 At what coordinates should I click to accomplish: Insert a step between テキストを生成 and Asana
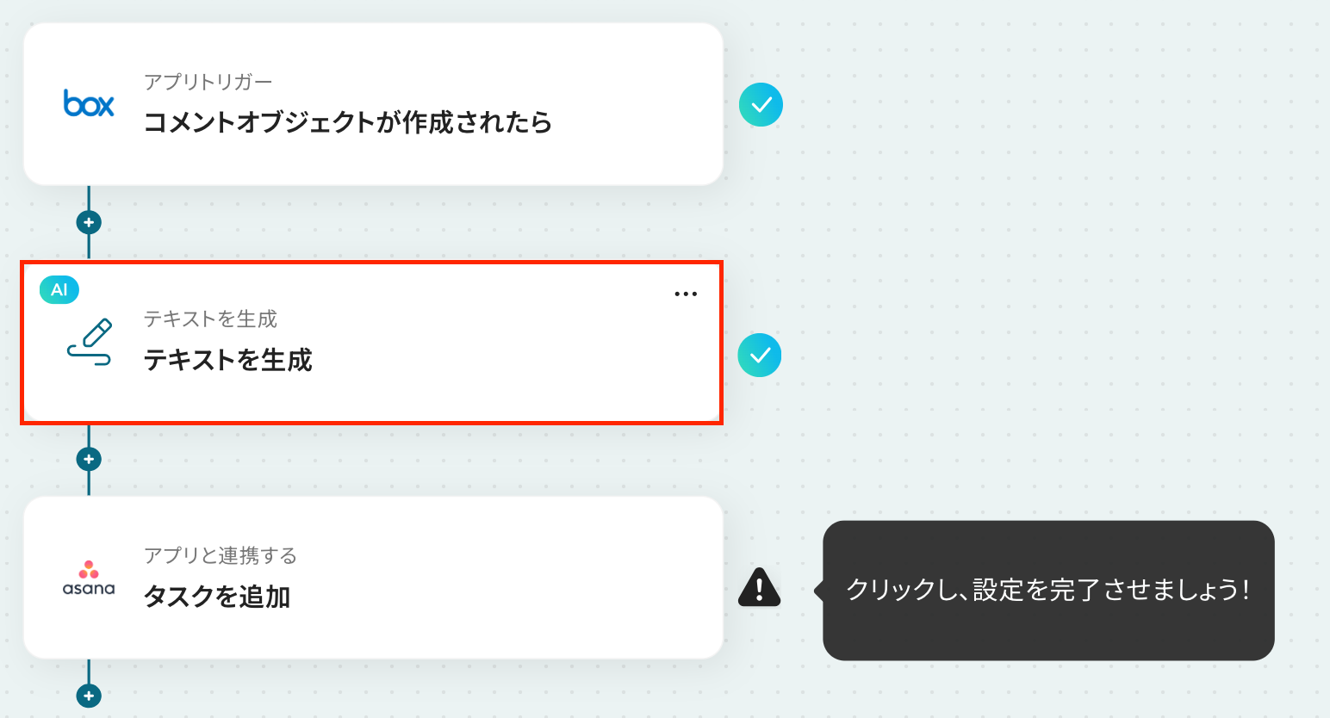(x=89, y=459)
